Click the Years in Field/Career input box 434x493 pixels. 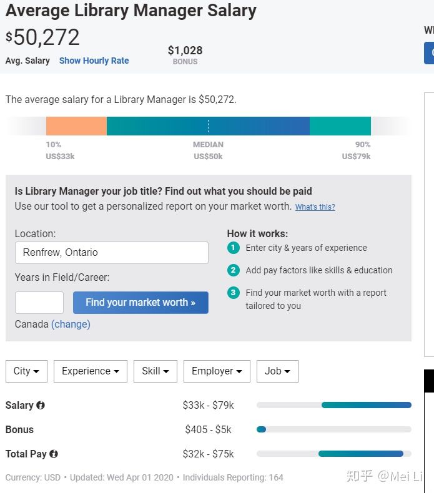point(39,303)
